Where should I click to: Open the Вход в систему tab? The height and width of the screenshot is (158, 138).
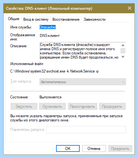click(36, 19)
